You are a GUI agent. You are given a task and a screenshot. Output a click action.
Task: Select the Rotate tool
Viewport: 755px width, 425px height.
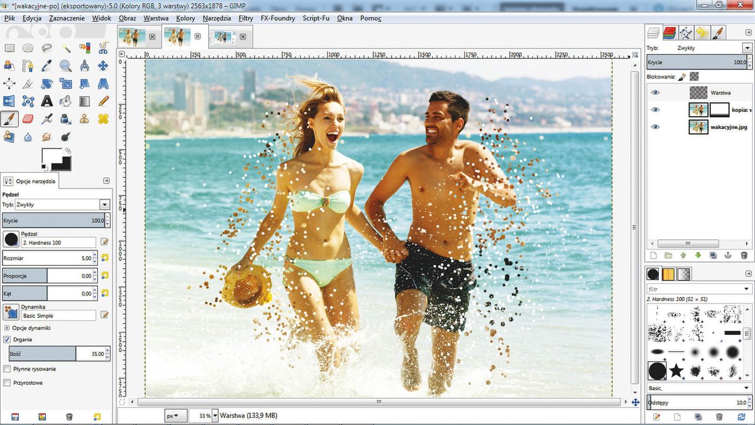pyautogui.click(x=47, y=83)
